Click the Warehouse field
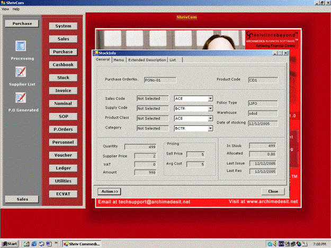331x248 pixels. tap(263, 113)
